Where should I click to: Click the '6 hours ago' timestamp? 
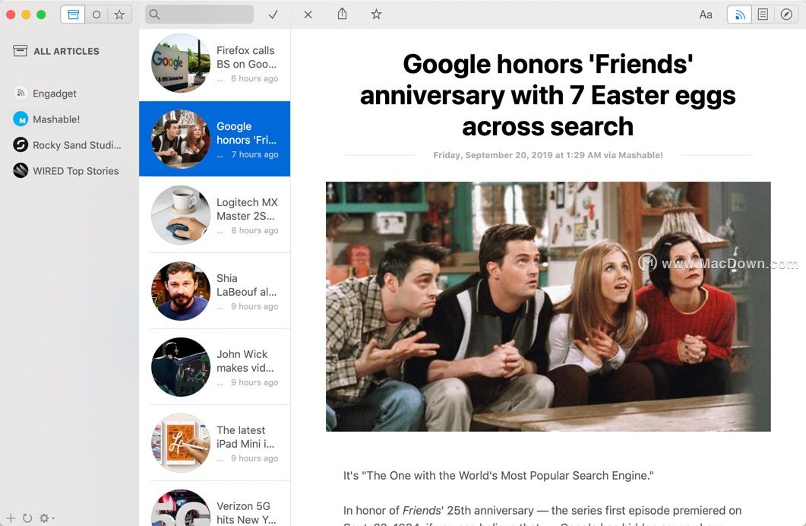(254, 78)
